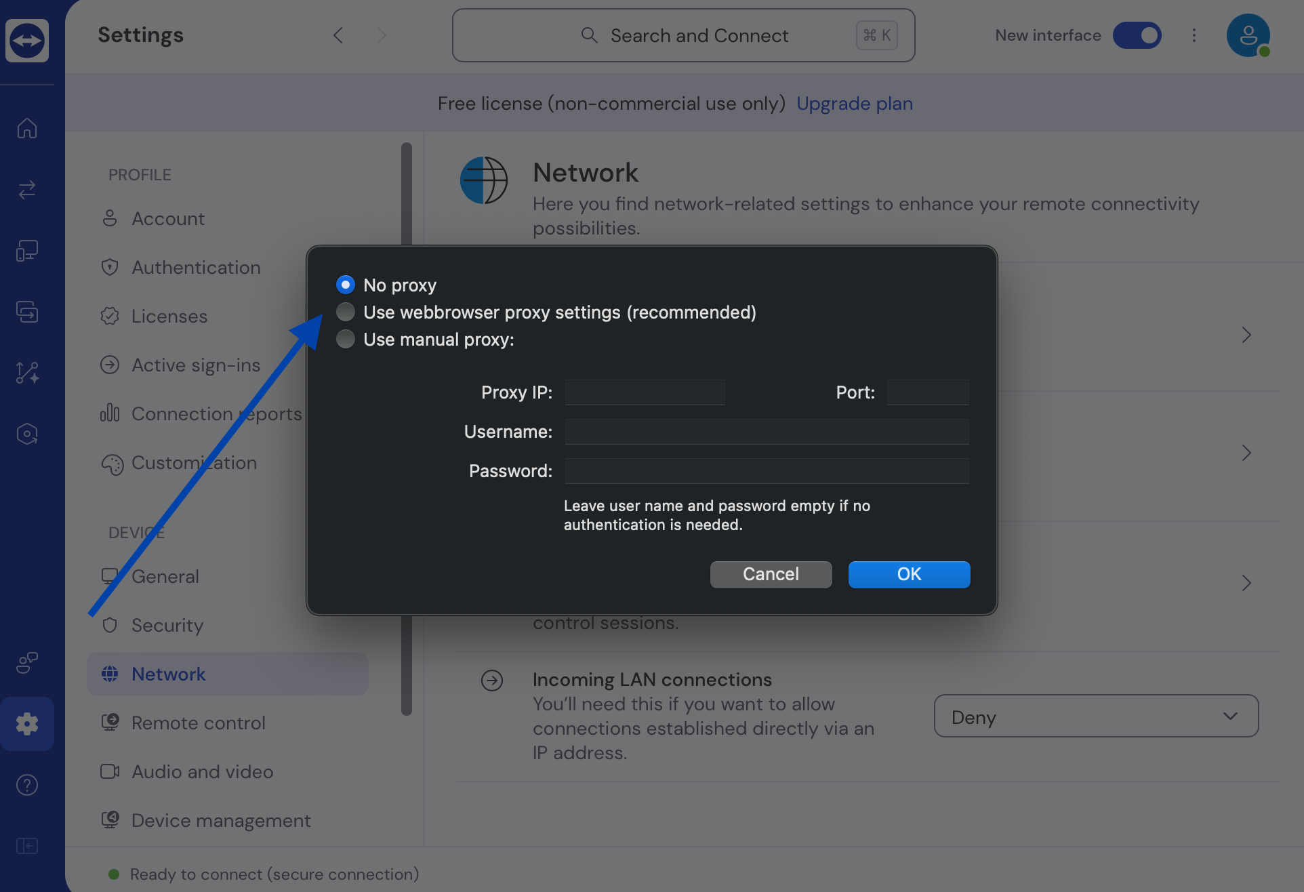Expand the third network setting chevron
This screenshot has height=892, width=1304.
(1246, 583)
